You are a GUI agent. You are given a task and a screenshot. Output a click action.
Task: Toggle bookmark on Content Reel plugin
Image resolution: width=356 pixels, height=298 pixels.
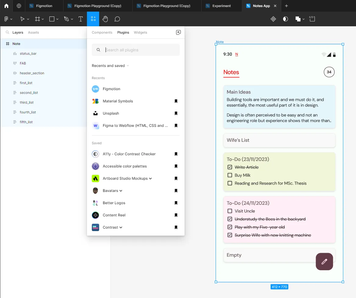click(x=176, y=215)
